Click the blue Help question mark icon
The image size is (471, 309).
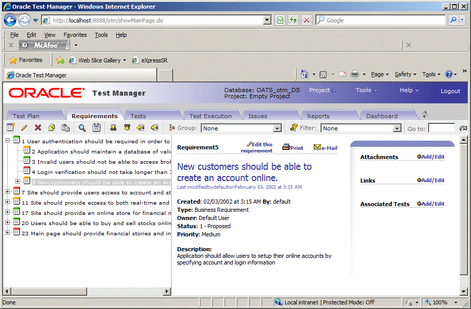449,74
